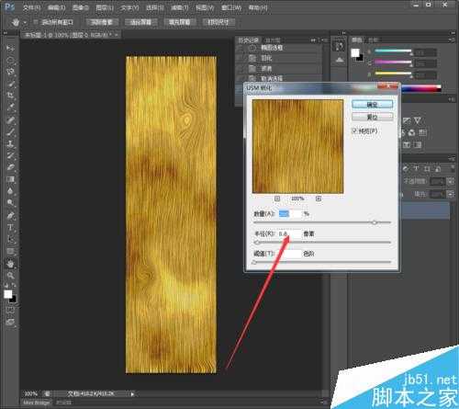The height and width of the screenshot is (409, 459).
Task: Click the Amount (数量) slider handle
Action: point(375,222)
